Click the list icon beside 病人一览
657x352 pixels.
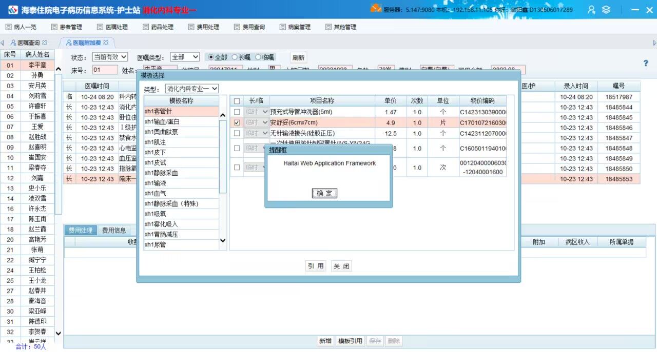tap(8, 27)
